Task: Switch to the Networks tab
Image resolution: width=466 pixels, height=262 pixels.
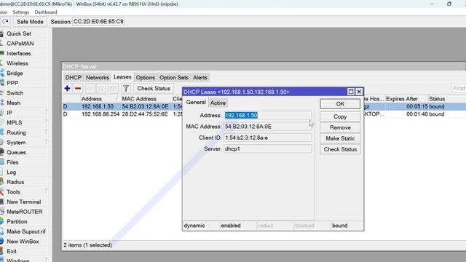Action: pyautogui.click(x=98, y=78)
